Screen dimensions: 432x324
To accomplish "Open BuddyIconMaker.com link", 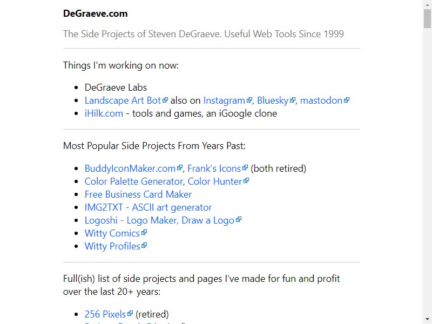I will point(130,168).
